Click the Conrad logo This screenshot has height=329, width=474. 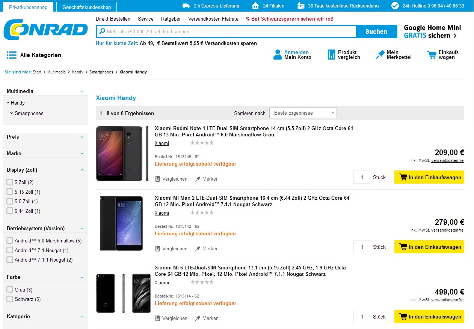pos(46,30)
